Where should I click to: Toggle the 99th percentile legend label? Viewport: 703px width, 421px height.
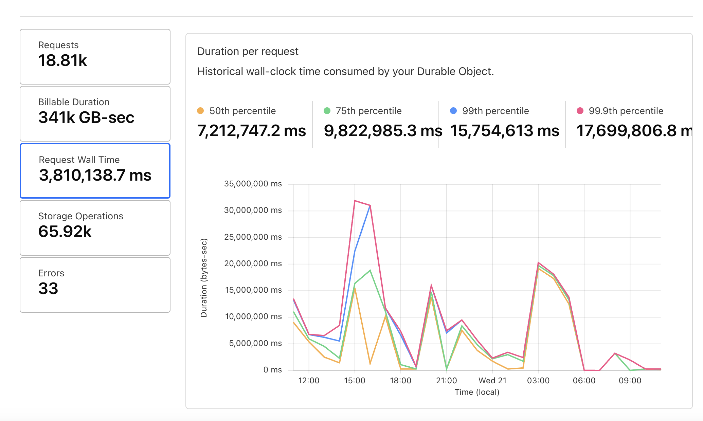[495, 111]
